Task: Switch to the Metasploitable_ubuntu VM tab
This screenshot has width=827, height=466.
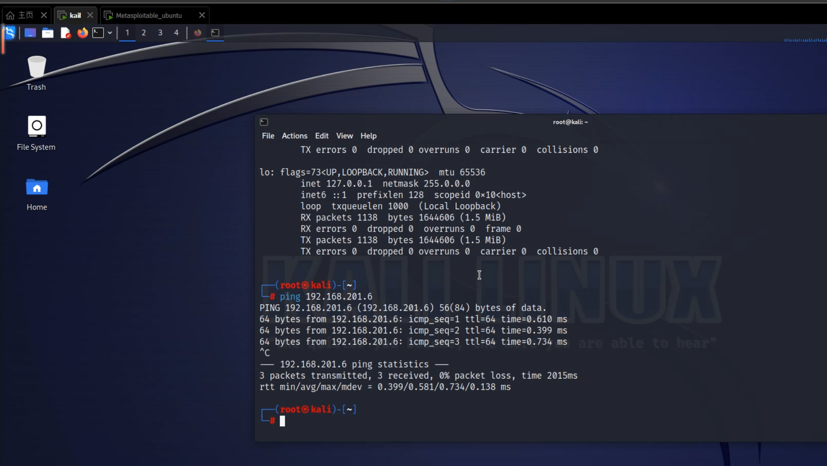Action: click(149, 15)
